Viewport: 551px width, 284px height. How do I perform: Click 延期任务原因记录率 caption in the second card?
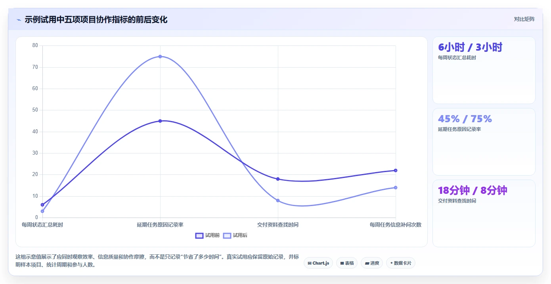click(x=459, y=129)
